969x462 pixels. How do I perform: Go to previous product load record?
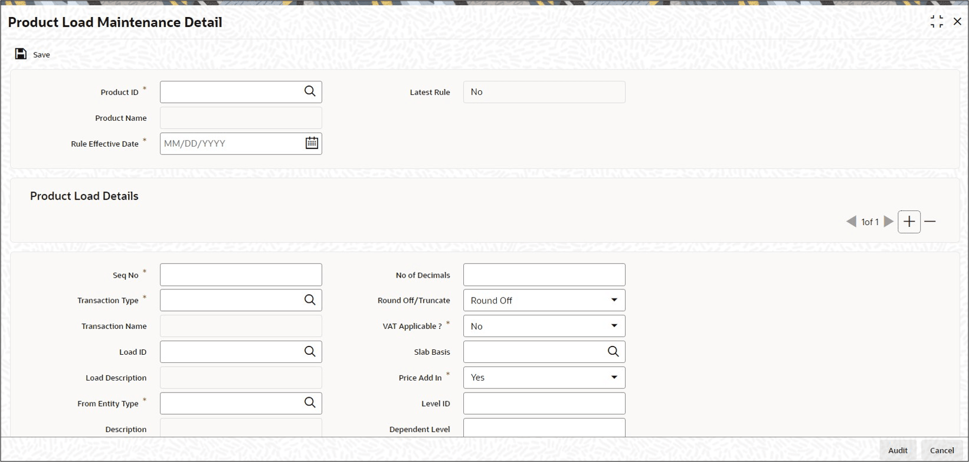(851, 222)
